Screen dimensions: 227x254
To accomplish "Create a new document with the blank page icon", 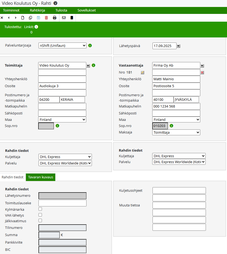I will [23, 18].
